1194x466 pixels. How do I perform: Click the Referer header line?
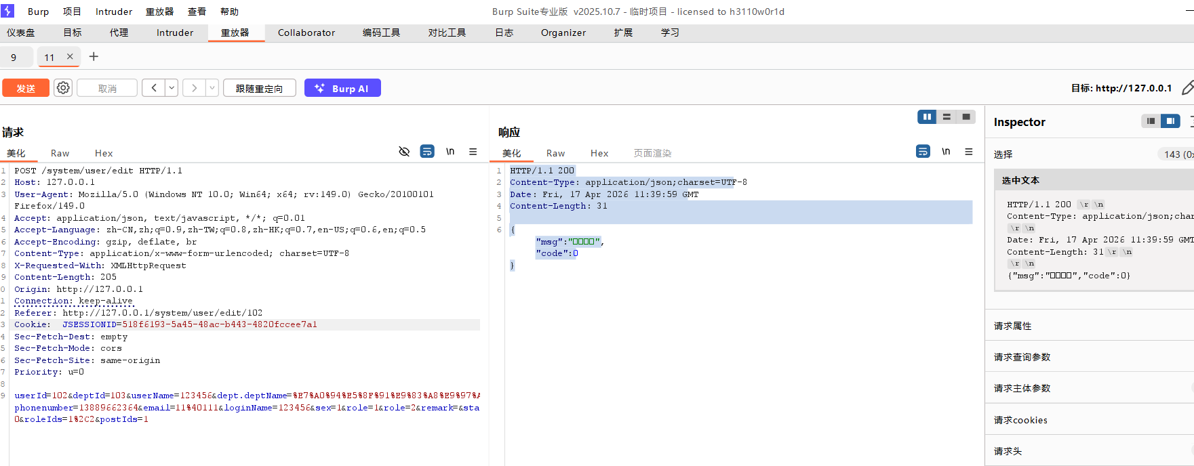138,313
